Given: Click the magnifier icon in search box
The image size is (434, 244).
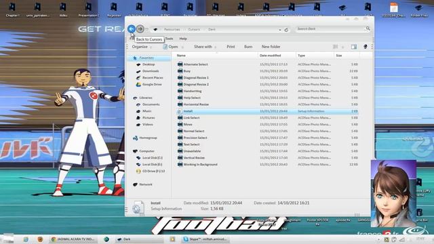Looking at the screenshot, I should (368, 28).
